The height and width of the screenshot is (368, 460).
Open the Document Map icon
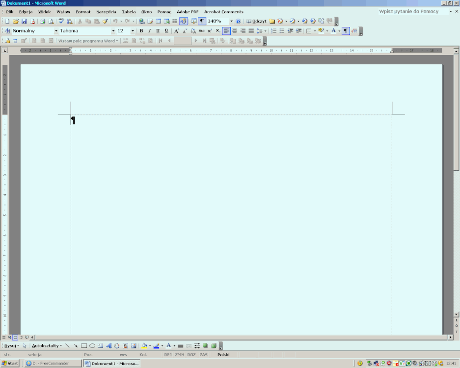point(193,21)
